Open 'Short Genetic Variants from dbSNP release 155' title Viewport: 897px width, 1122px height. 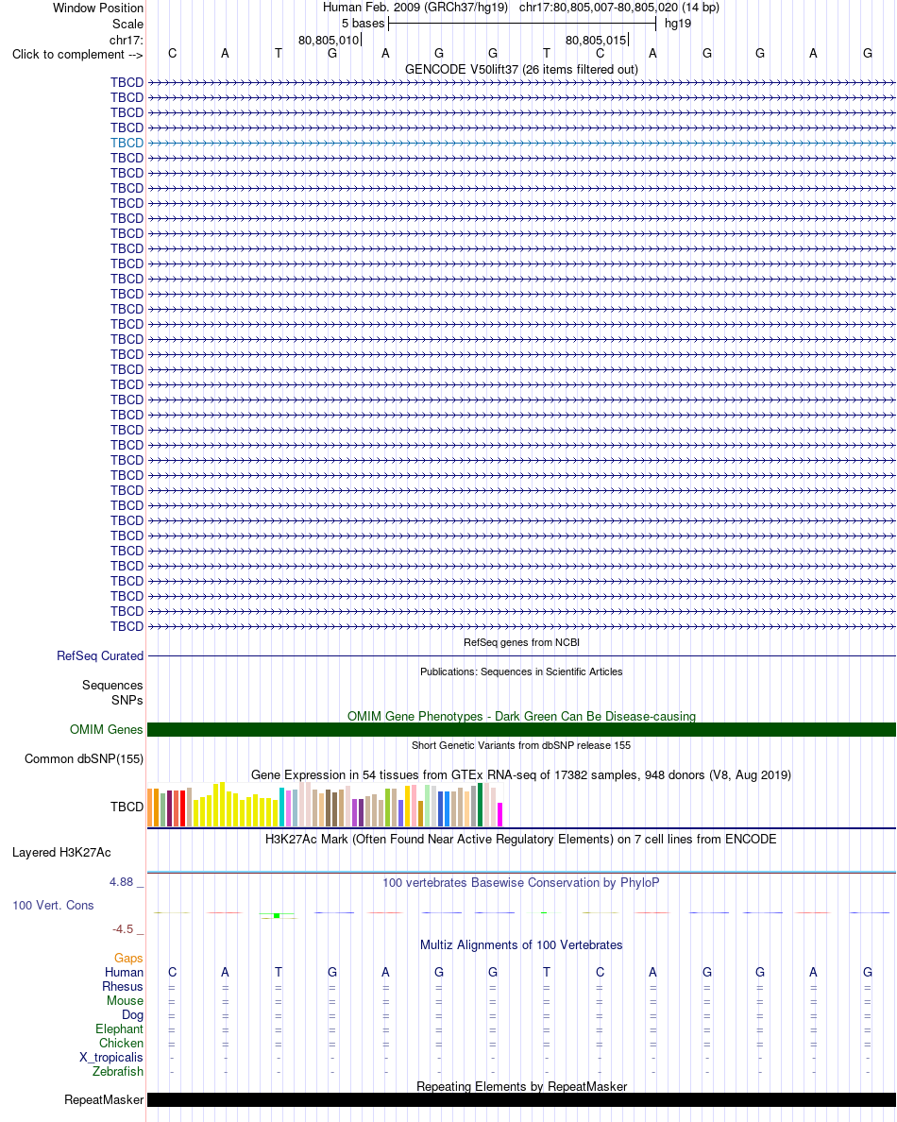[x=521, y=745]
